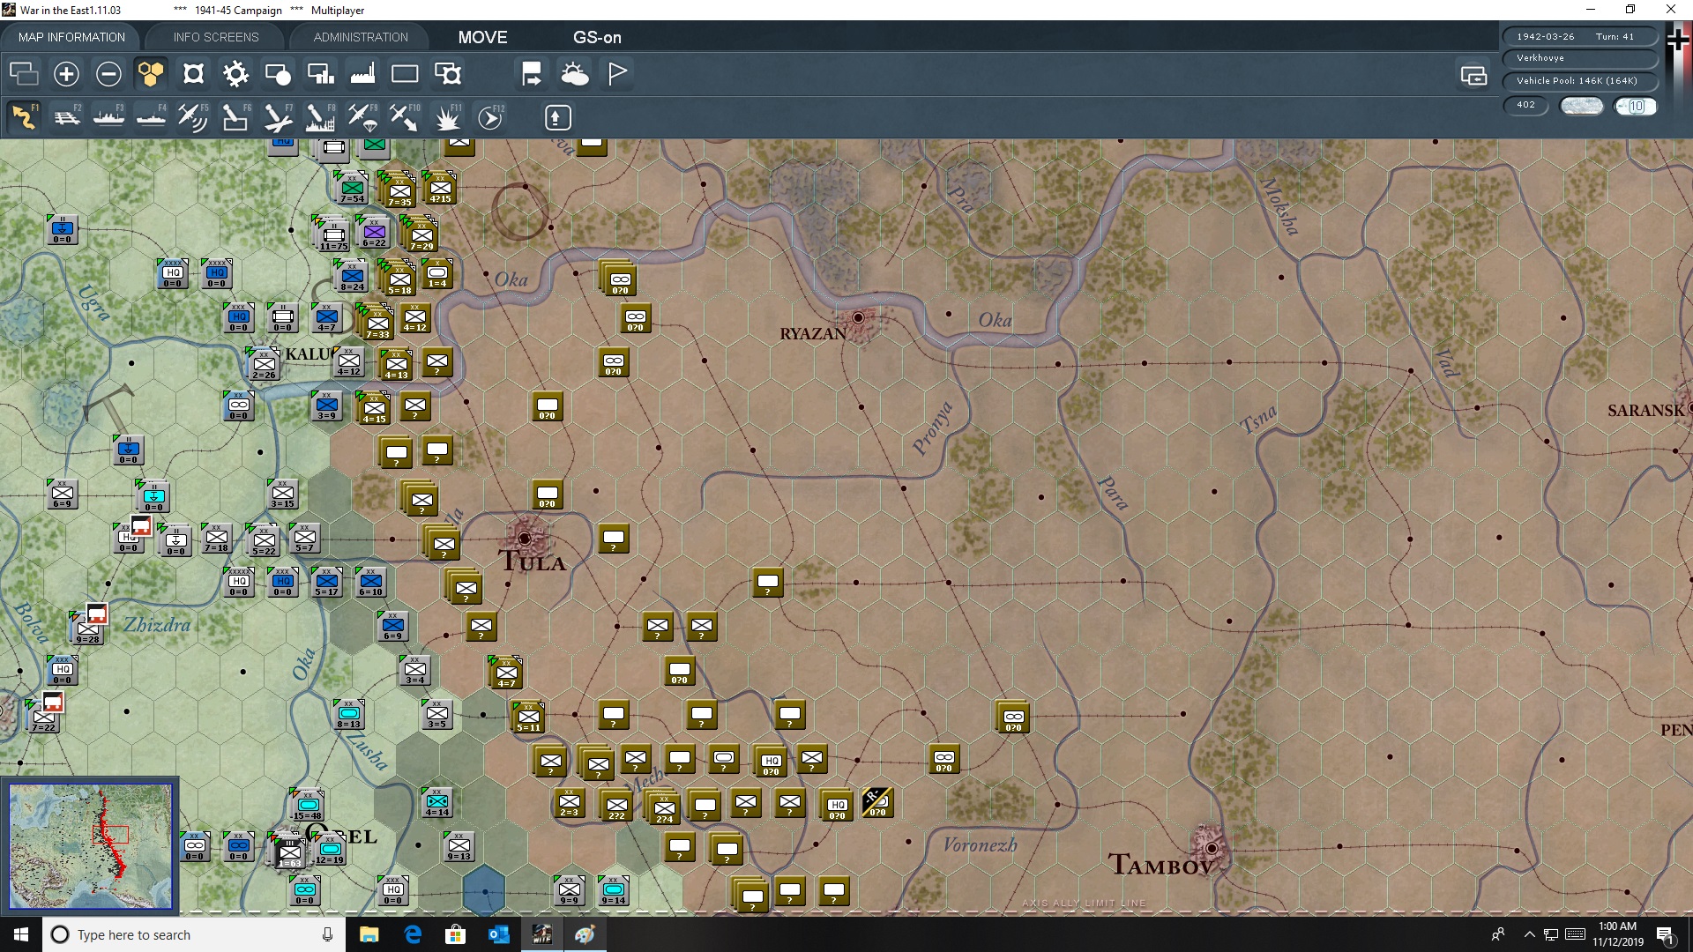Zoom in with the plus icon
Viewport: 1693px width, 952px height.
pyautogui.click(x=66, y=74)
